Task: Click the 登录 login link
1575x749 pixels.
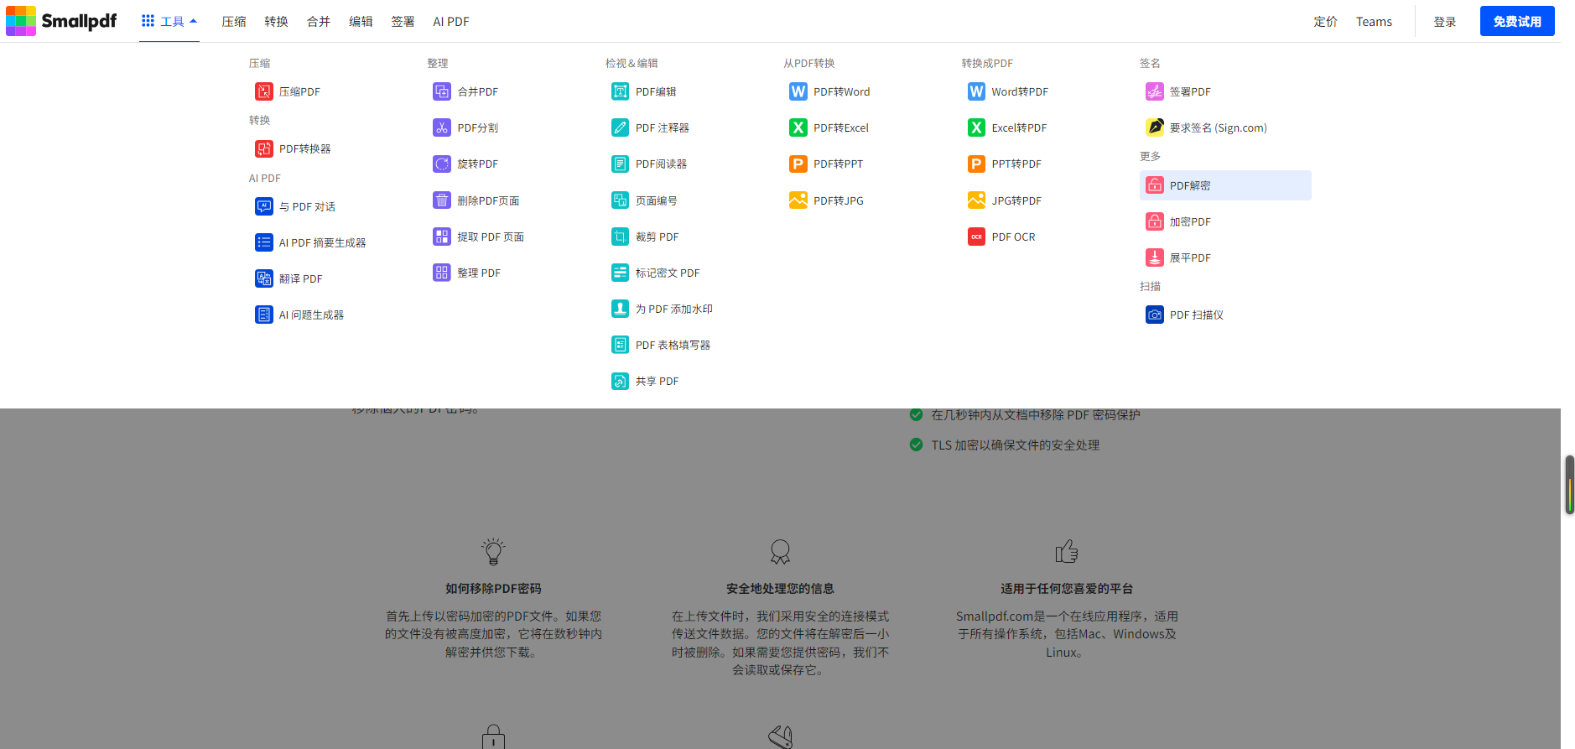Action: pos(1444,22)
